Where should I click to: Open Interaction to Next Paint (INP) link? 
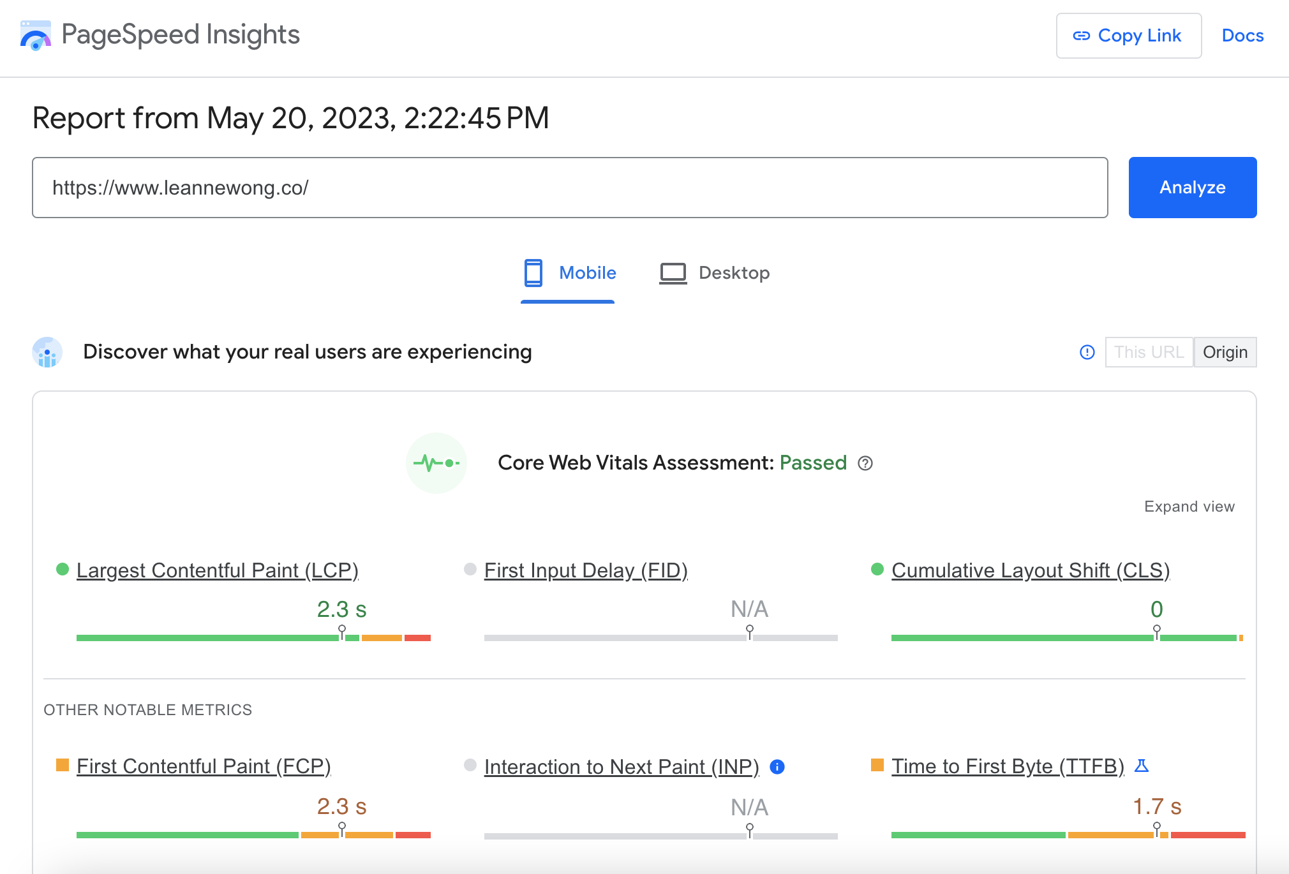pos(622,767)
